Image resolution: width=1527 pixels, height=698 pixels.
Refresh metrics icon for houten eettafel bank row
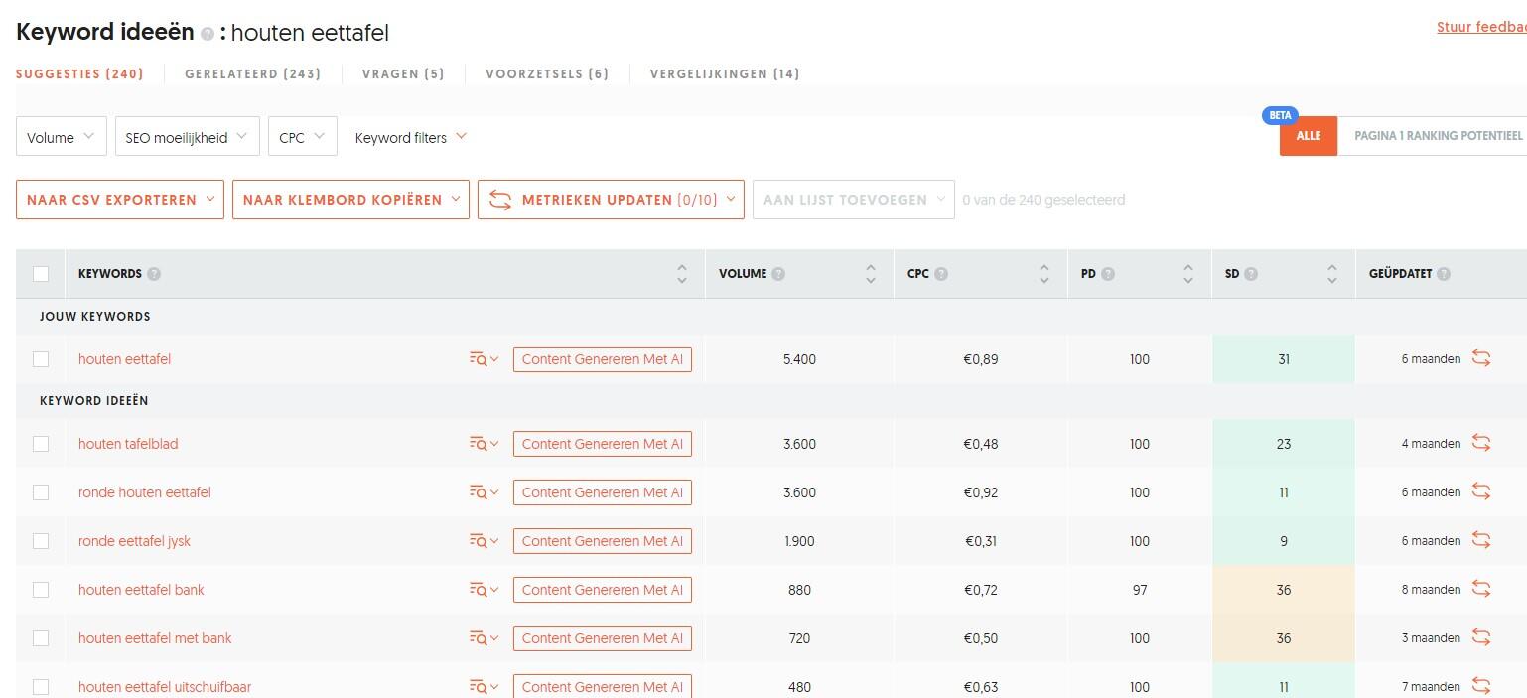coord(1481,589)
